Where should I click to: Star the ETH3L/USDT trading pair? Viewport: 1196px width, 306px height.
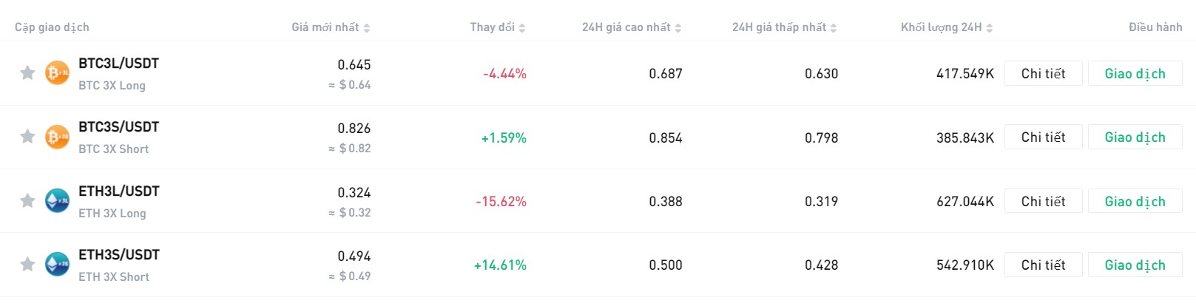tap(27, 200)
